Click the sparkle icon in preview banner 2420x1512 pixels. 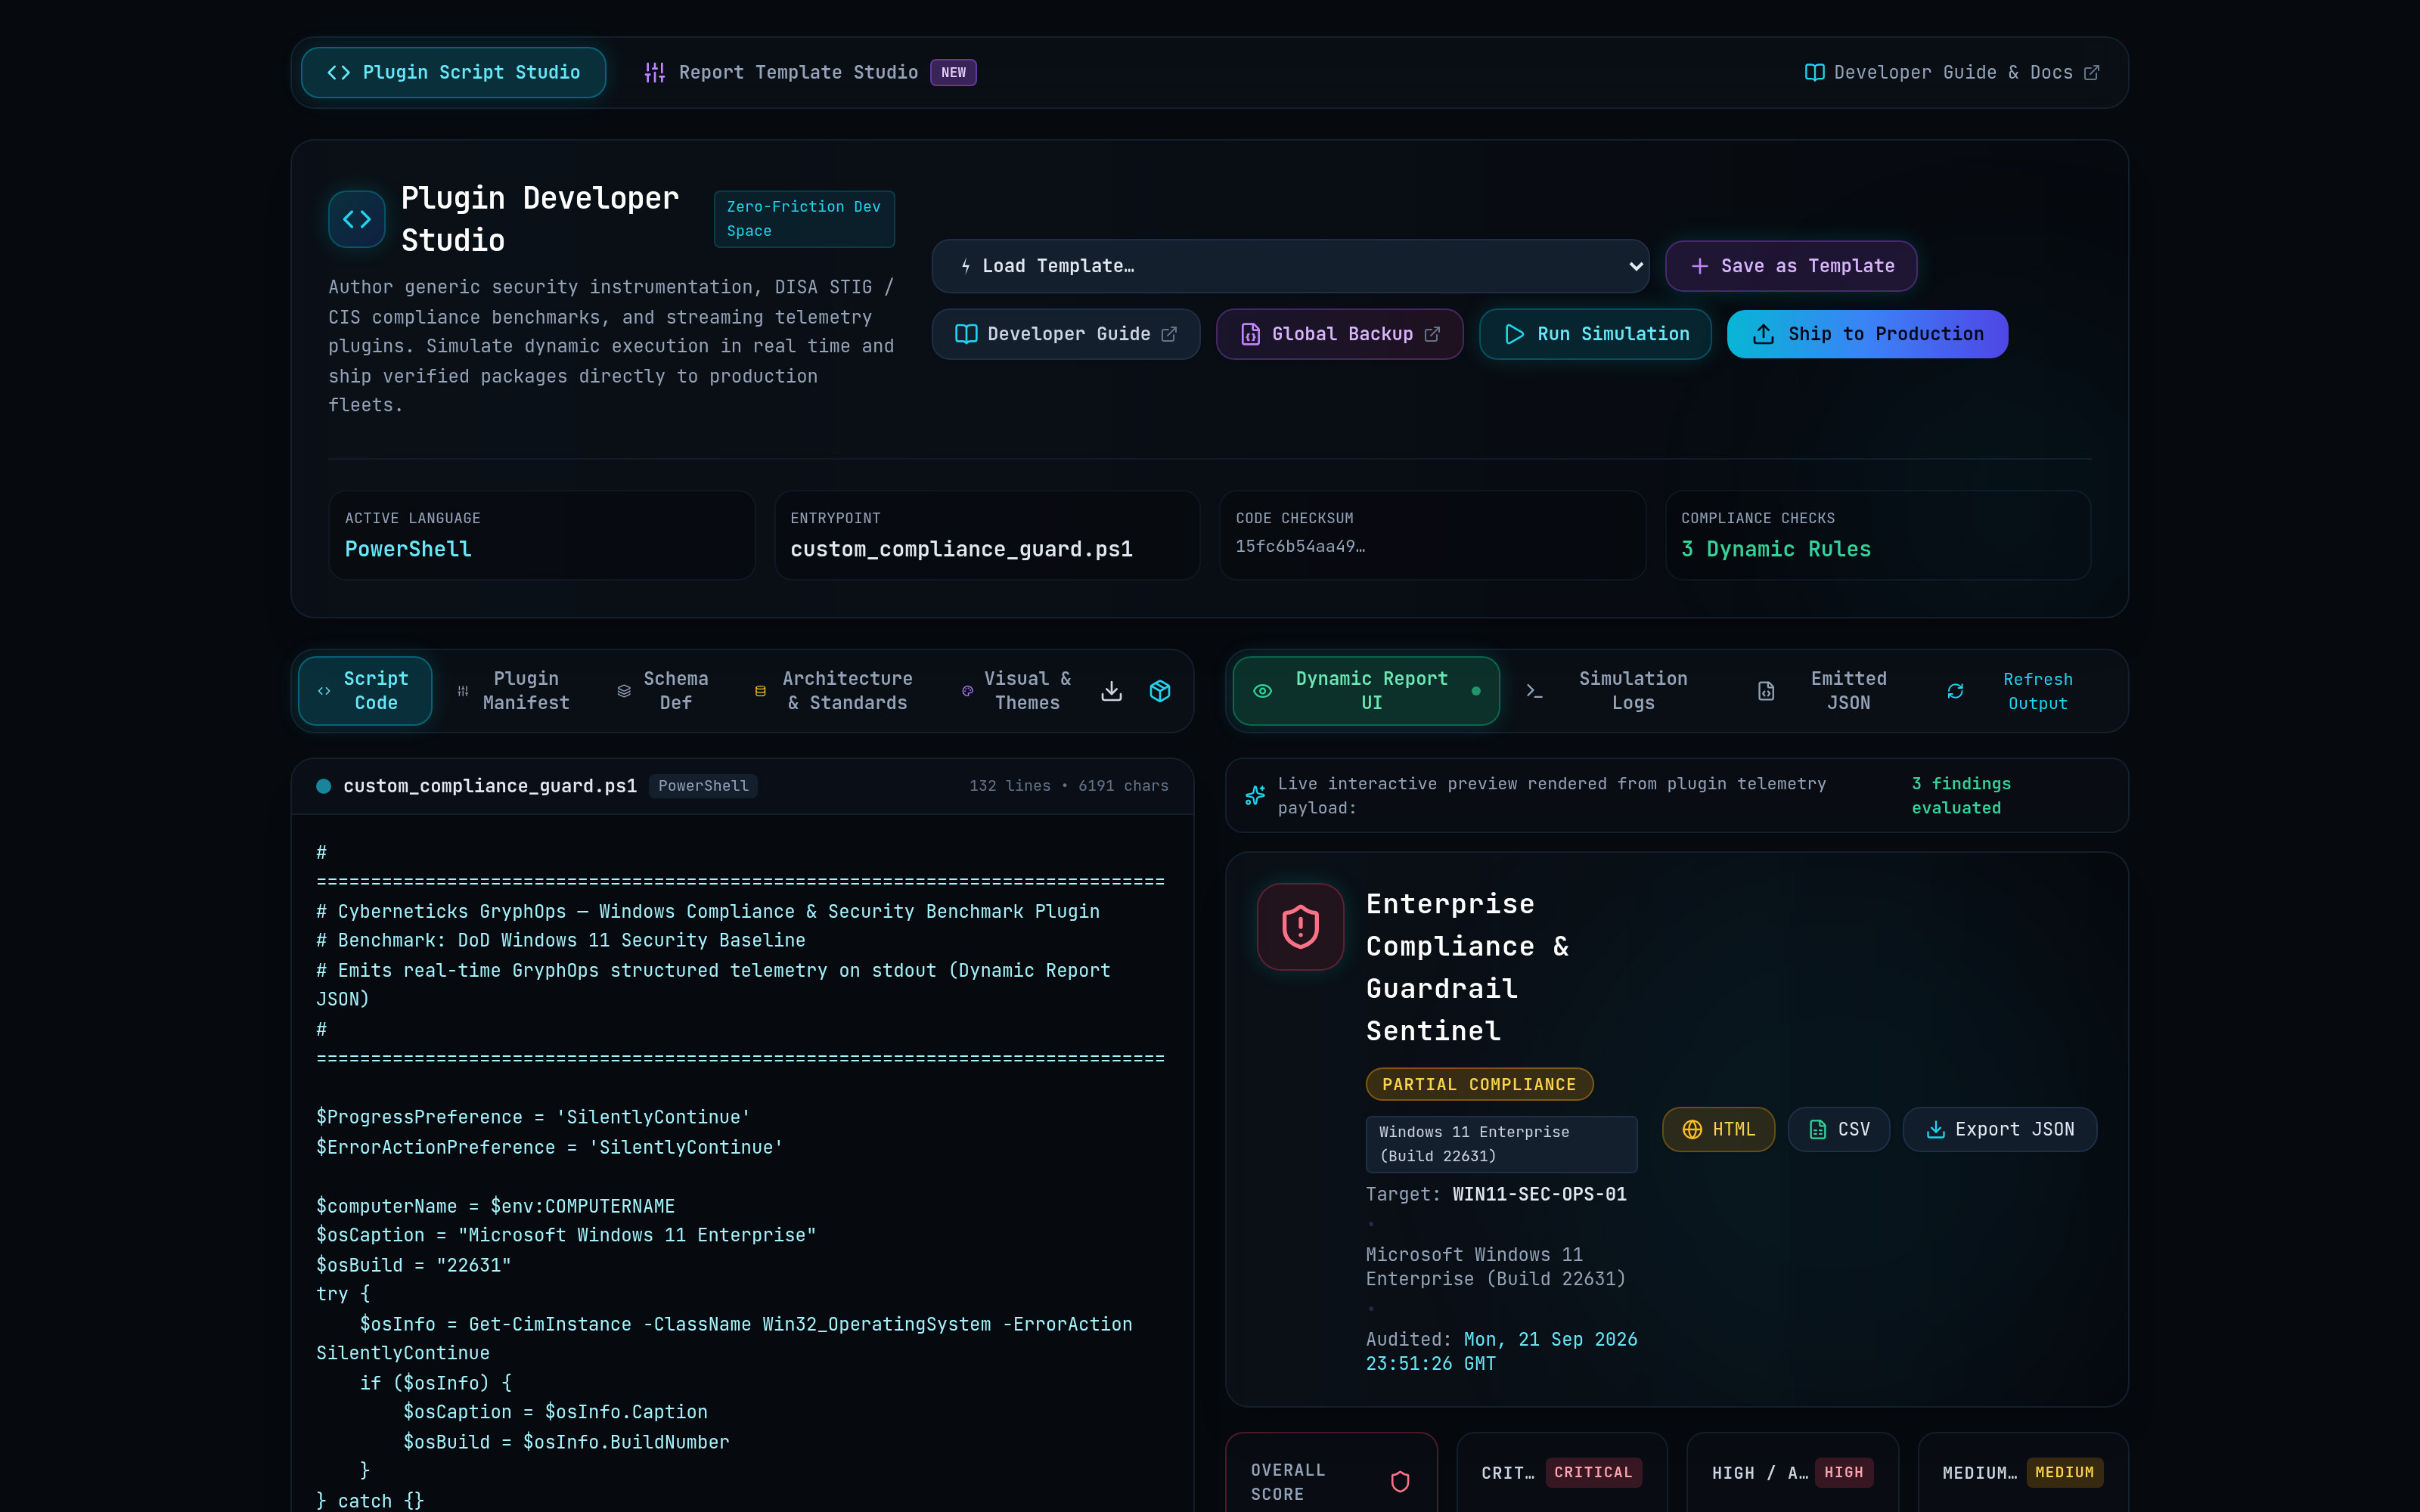click(1255, 796)
